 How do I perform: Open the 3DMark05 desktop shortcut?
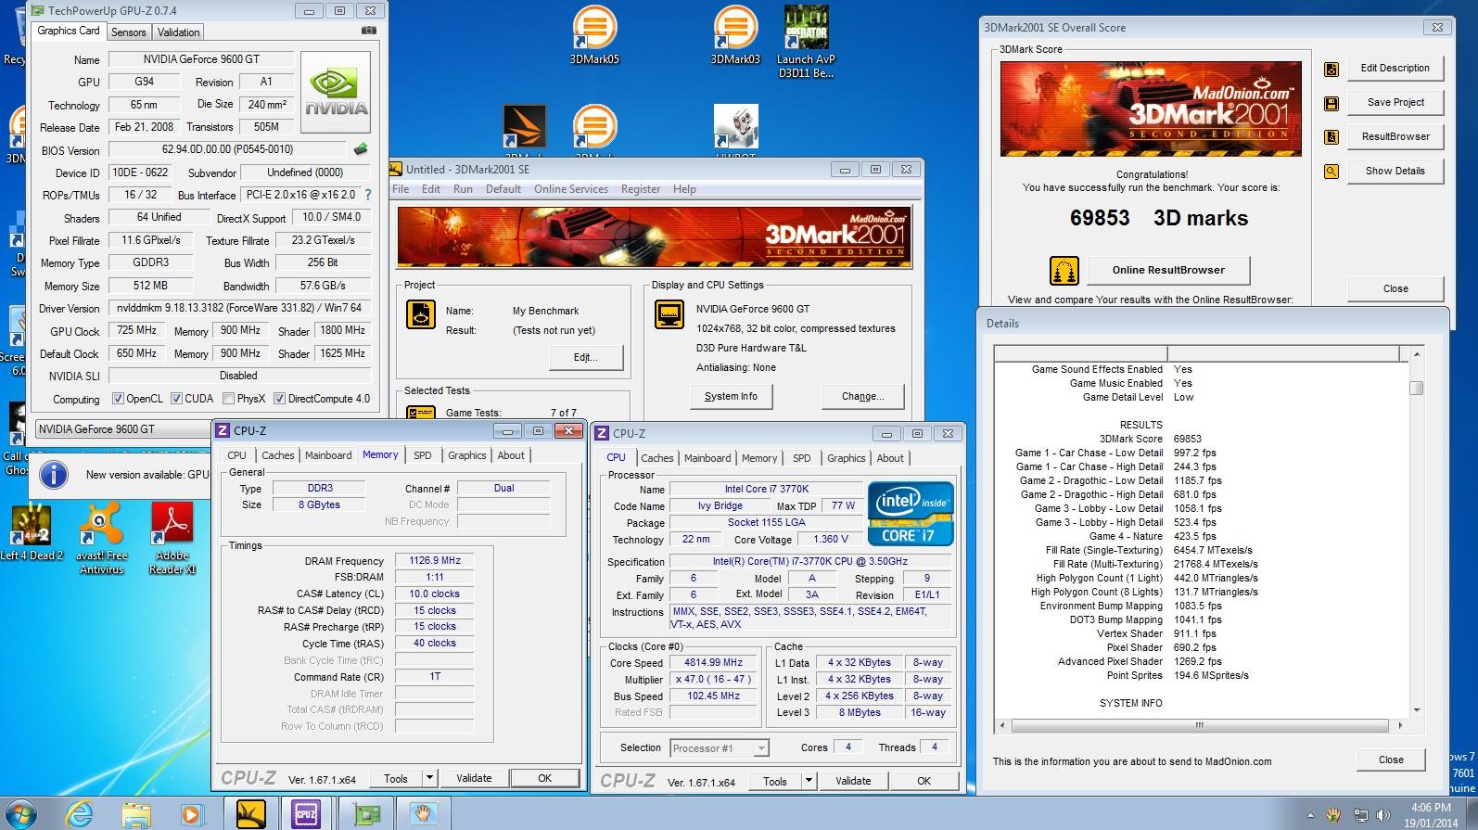[594, 35]
